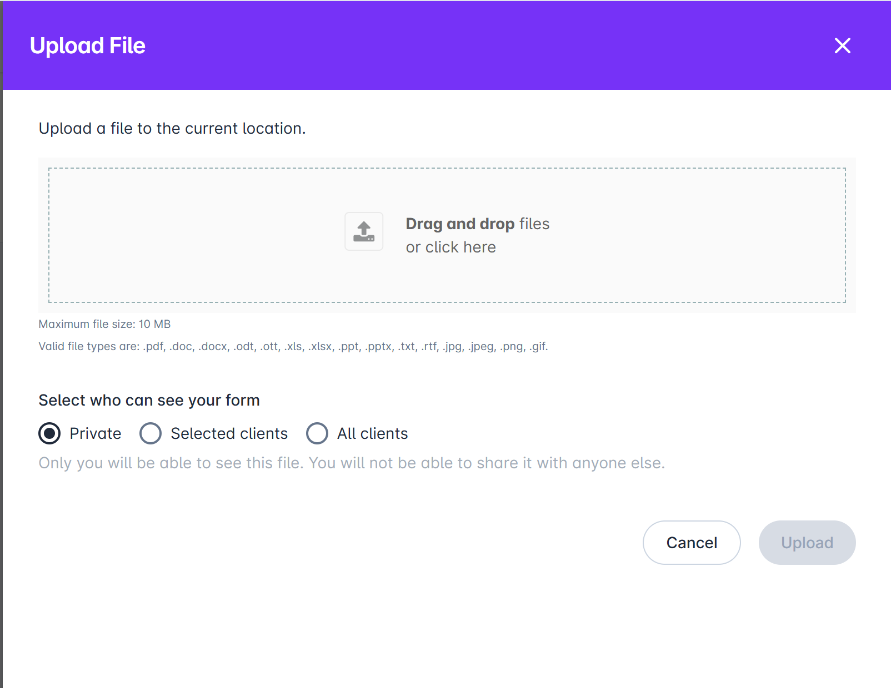Click the upload tray arrow icon
The image size is (891, 688).
364,231
